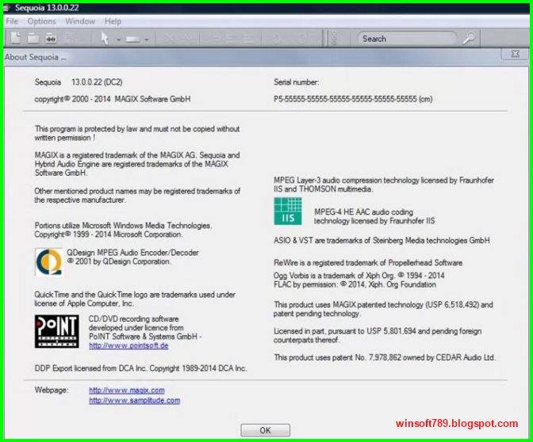Open the http://www.magix.com link

tap(127, 391)
